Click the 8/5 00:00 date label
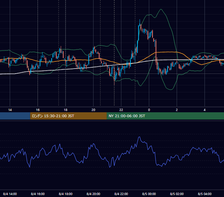 tap(149, 194)
